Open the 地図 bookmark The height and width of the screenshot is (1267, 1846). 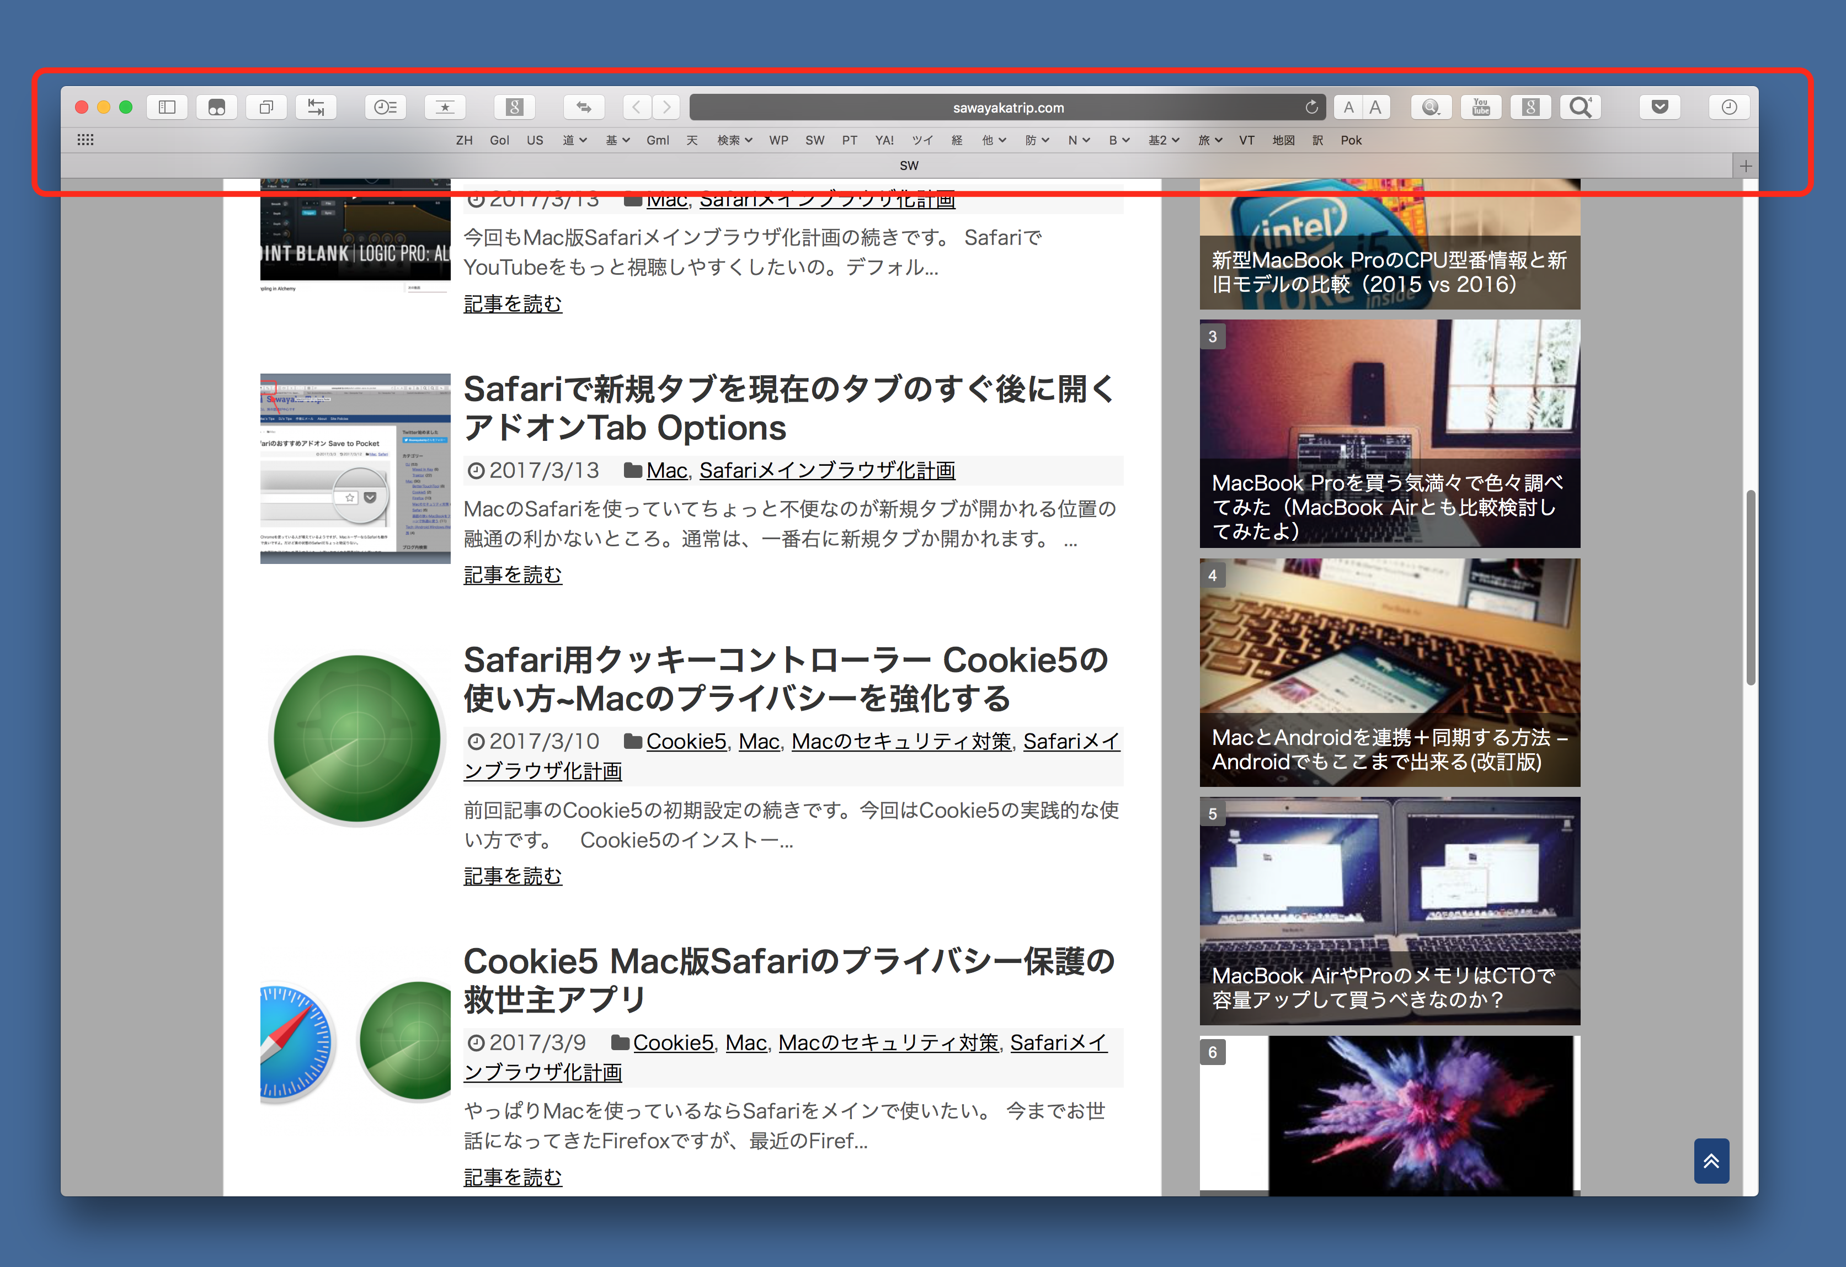click(1284, 141)
